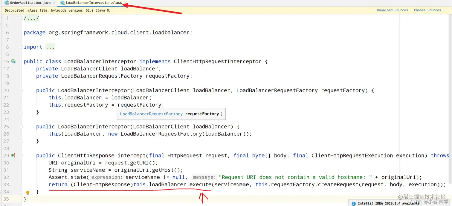Click the loadBalancer field declaration on line 17
The width and height of the screenshot is (452, 206).
click(x=139, y=69)
